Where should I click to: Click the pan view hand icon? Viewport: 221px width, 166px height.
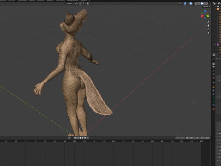tap(208, 25)
